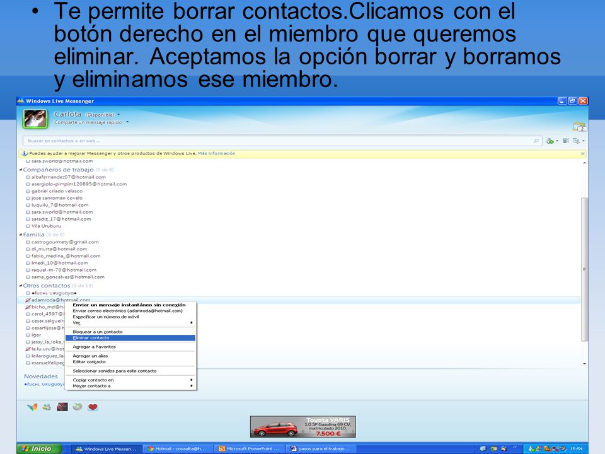Select contact sama_goncalves@hotmail.com
Viewport: 605px width, 454px height.
click(68, 277)
